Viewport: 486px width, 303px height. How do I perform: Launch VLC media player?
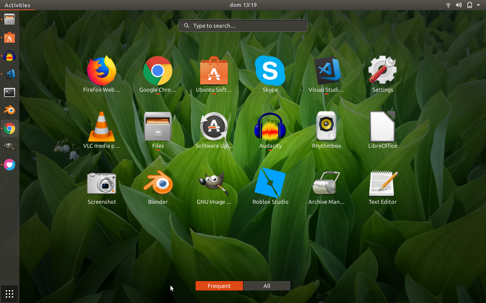click(x=101, y=131)
